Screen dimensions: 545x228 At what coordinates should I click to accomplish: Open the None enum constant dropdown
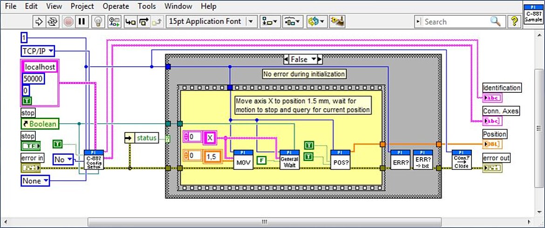[35, 180]
